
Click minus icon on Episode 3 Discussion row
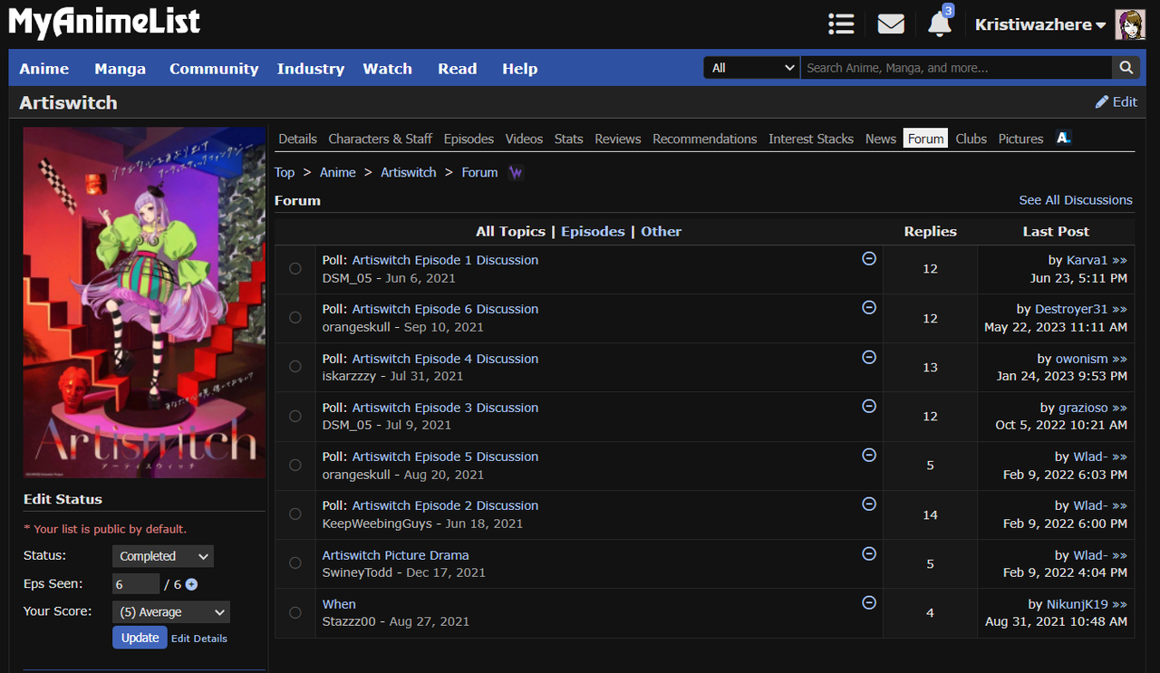[x=869, y=406]
